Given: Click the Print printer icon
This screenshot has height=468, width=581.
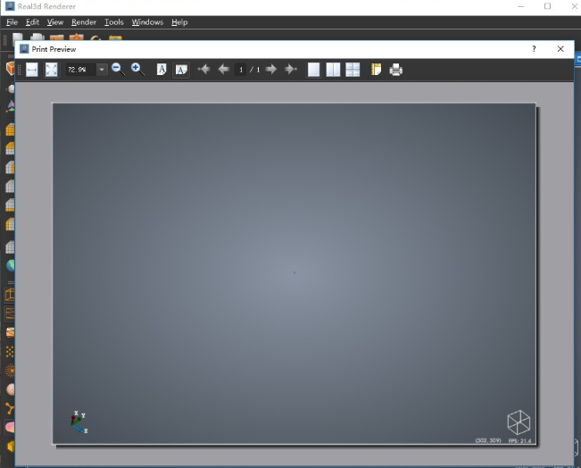Looking at the screenshot, I should [x=395, y=70].
